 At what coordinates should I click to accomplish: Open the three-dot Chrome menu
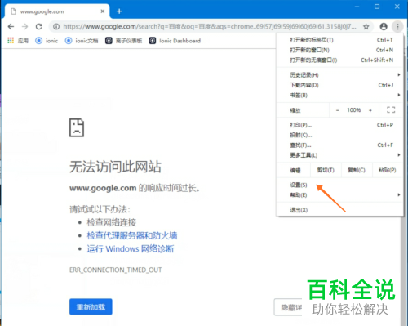[x=397, y=26]
